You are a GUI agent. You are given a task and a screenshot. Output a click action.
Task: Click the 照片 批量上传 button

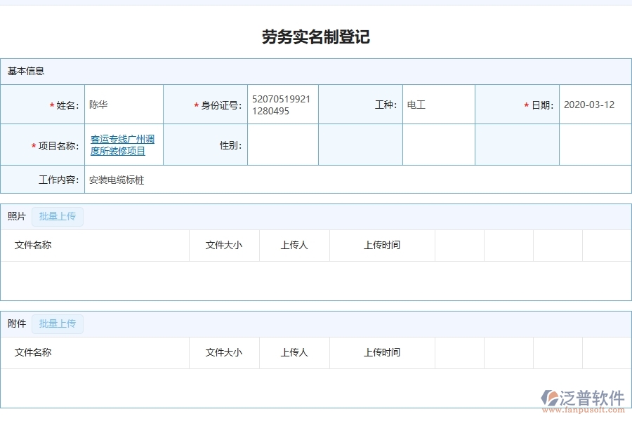[x=58, y=216]
